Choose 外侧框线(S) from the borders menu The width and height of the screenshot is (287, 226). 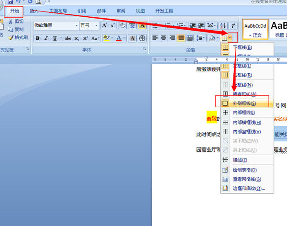click(x=247, y=103)
